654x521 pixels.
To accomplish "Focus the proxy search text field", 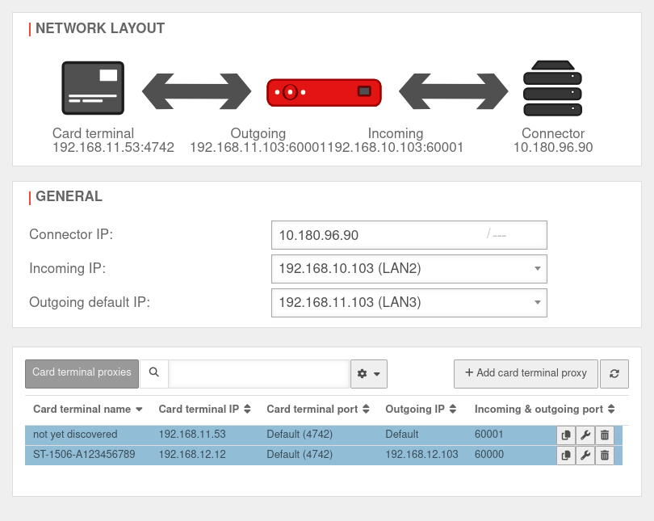I will click(258, 374).
